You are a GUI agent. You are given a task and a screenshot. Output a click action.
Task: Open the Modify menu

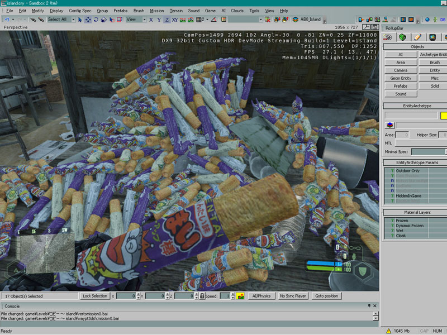point(37,11)
